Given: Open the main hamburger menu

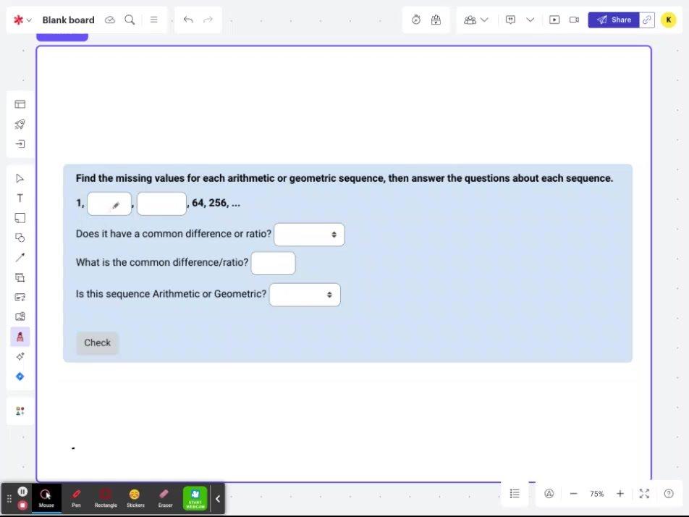Looking at the screenshot, I should (153, 20).
